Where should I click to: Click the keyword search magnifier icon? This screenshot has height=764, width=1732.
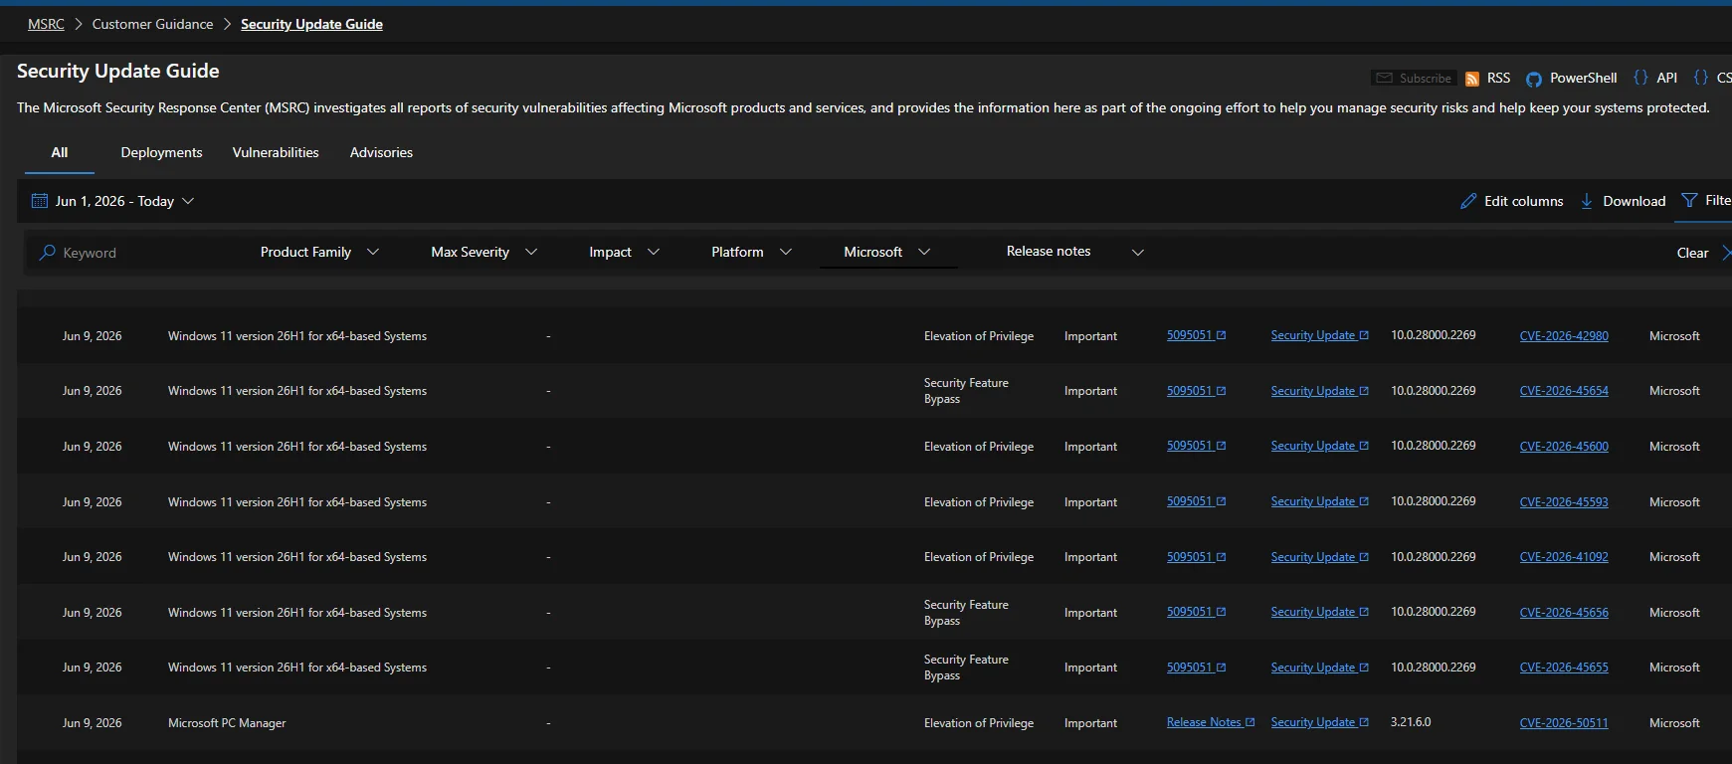click(x=47, y=253)
